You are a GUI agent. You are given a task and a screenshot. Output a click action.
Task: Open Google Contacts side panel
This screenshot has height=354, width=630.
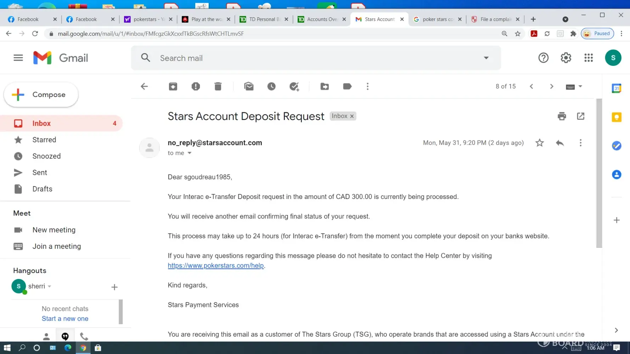[617, 175]
